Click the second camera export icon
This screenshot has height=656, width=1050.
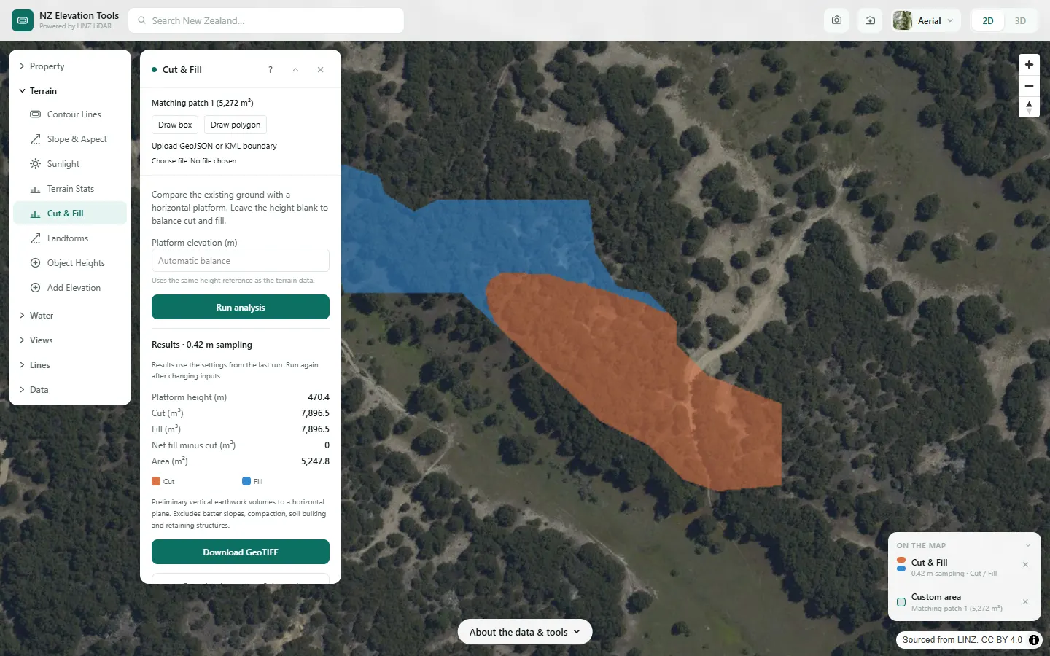870,20
